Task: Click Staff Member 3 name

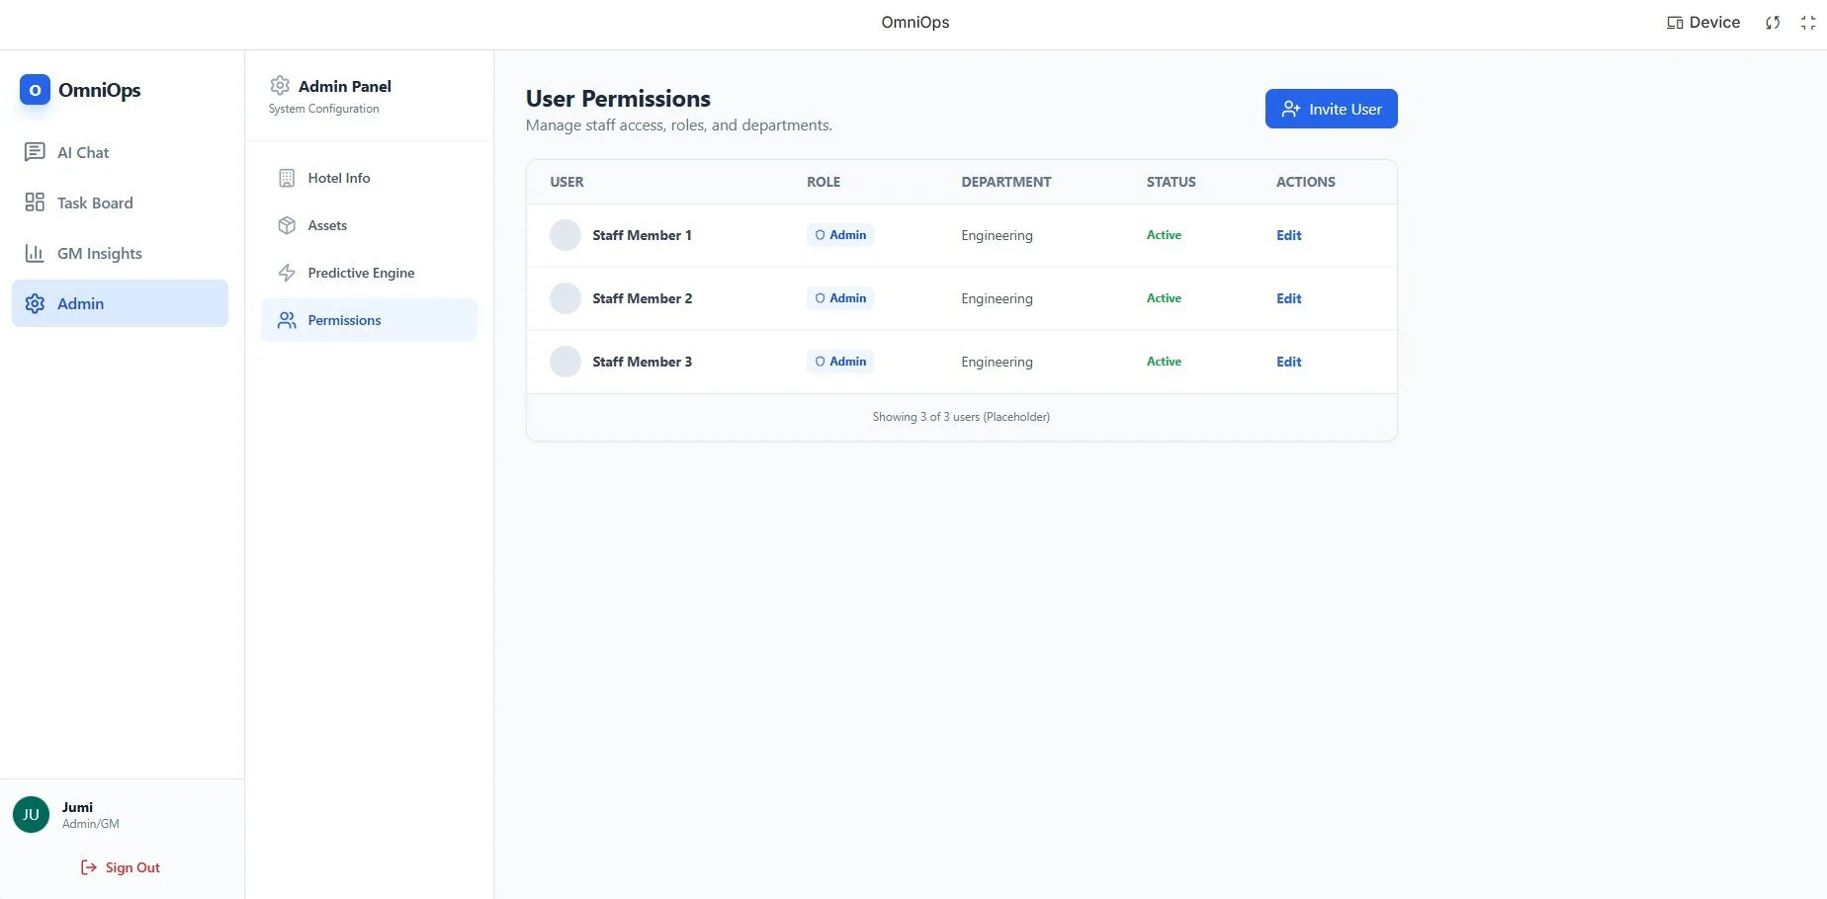Action: click(642, 362)
